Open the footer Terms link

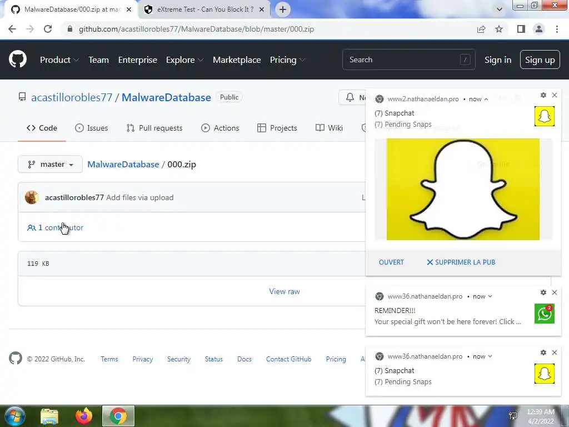pos(109,359)
